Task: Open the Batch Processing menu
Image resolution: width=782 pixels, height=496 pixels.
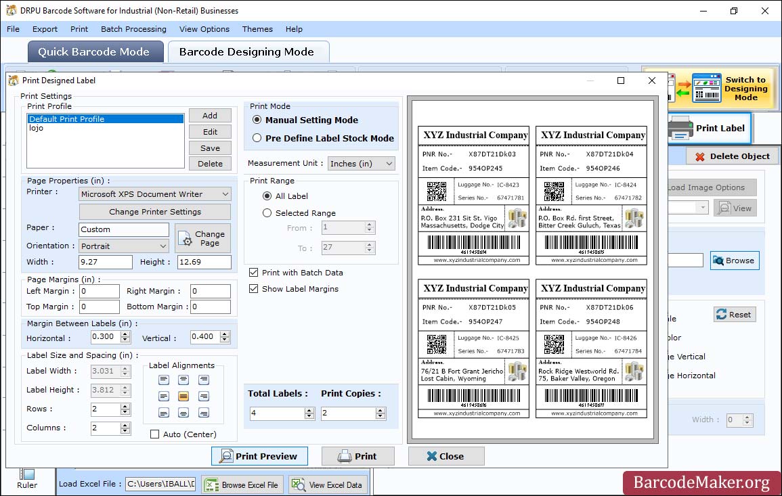Action: pos(133,29)
